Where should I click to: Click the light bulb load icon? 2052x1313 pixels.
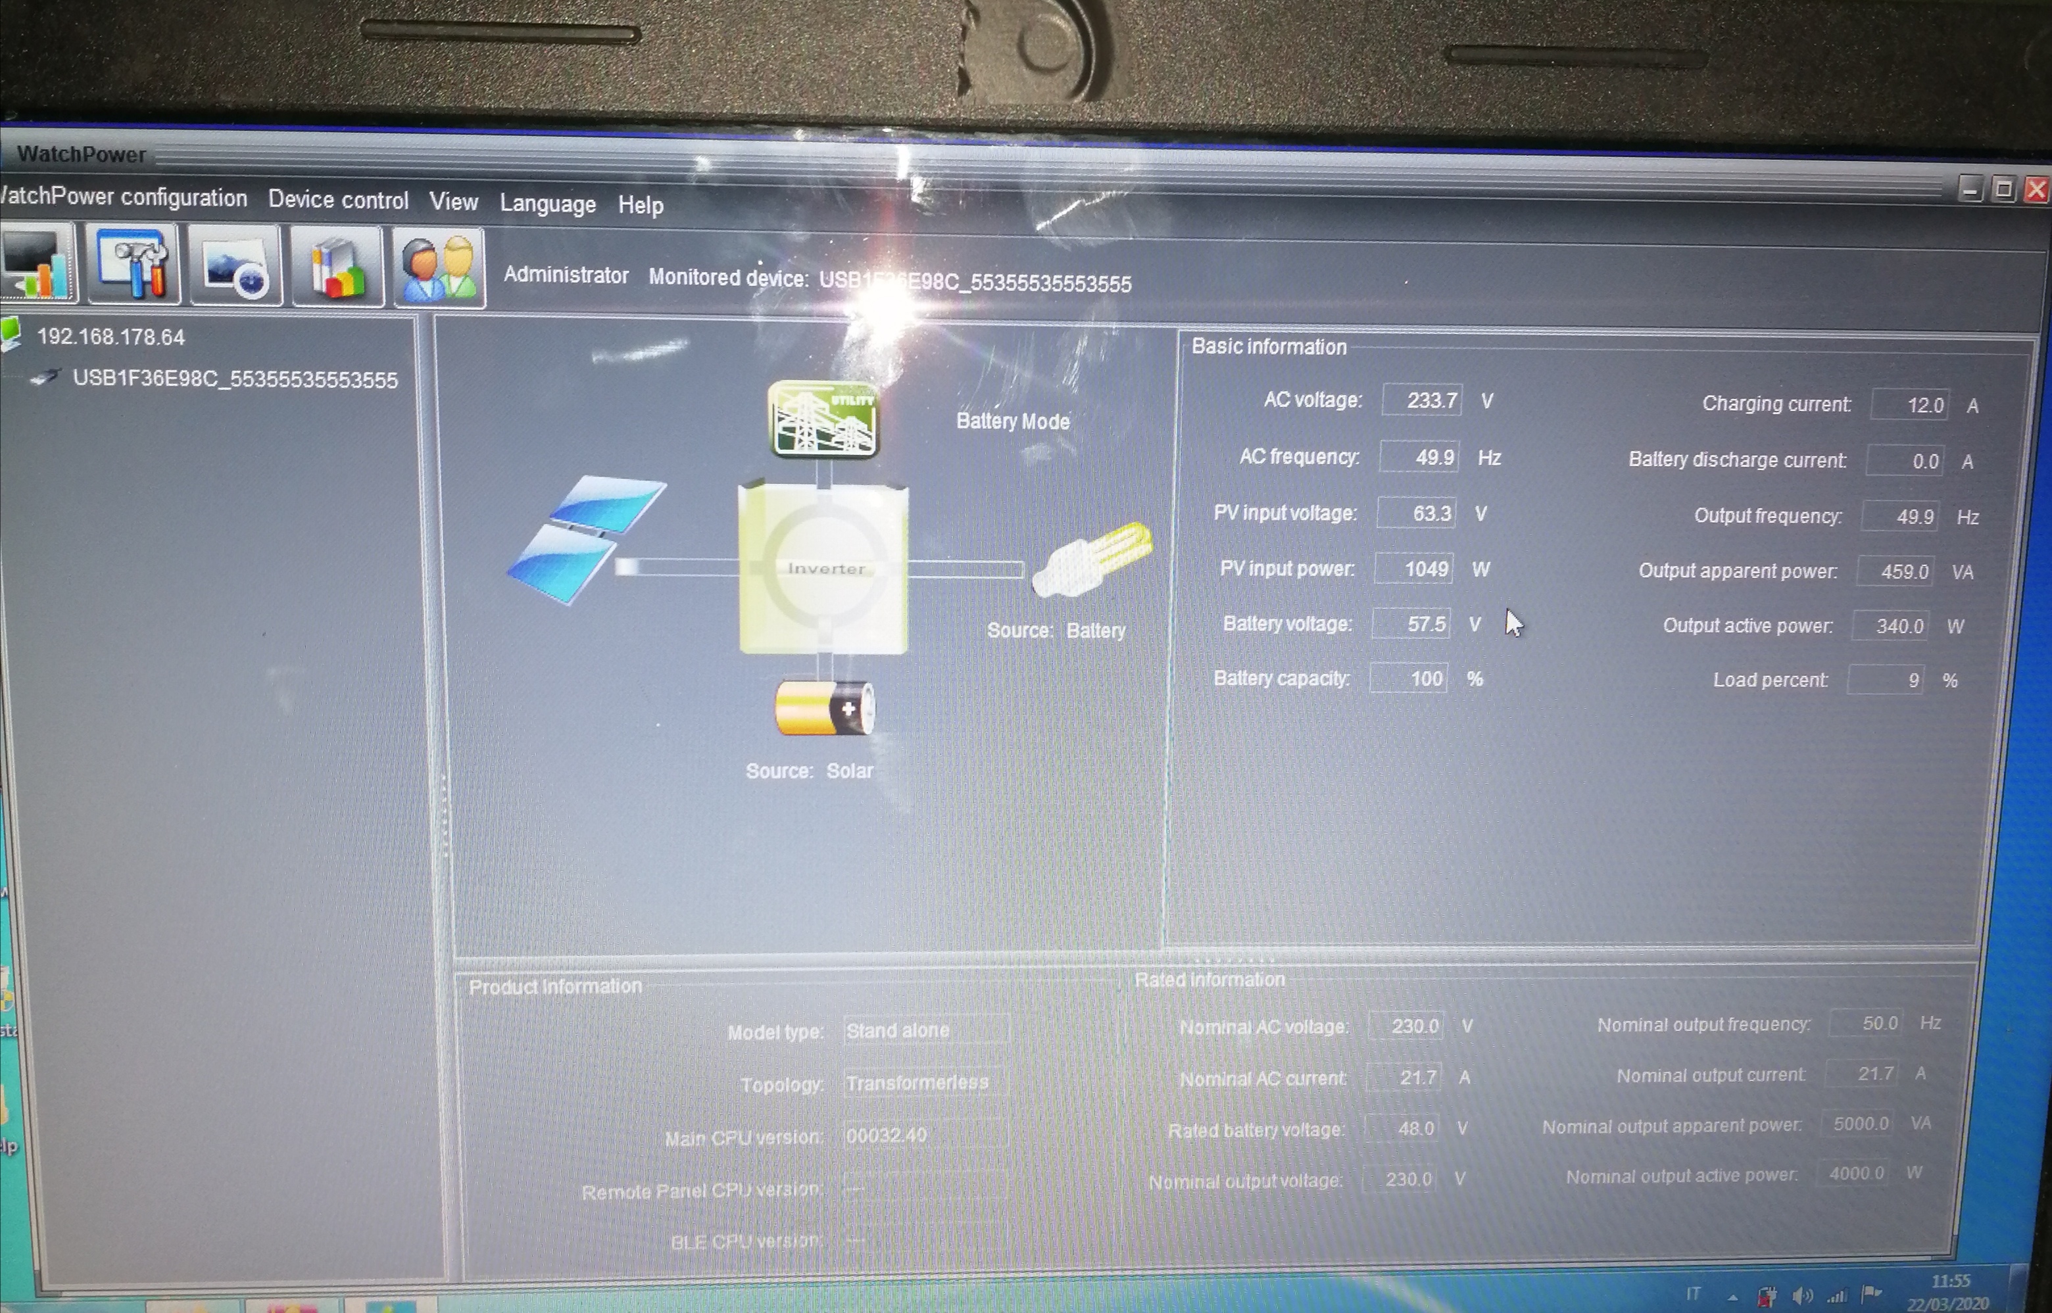click(1092, 560)
